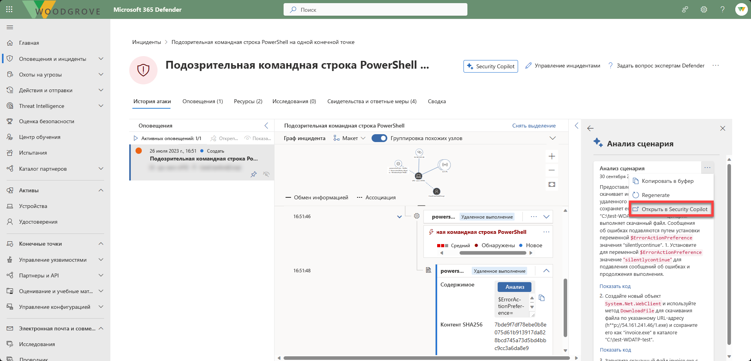Zoom in on the incident graph

(x=551, y=157)
